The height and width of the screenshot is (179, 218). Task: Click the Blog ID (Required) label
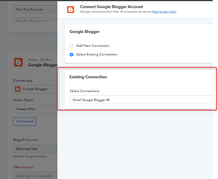coord(26,140)
